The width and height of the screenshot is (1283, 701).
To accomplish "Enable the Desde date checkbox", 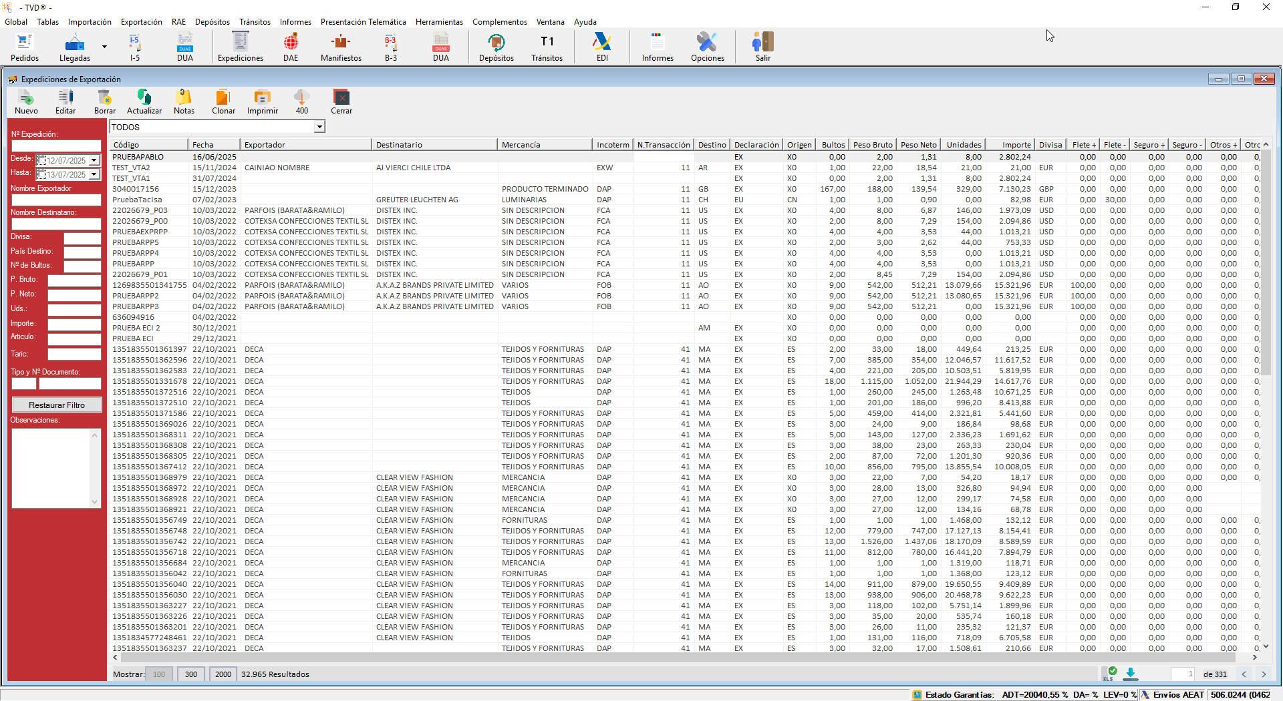I will 42,160.
